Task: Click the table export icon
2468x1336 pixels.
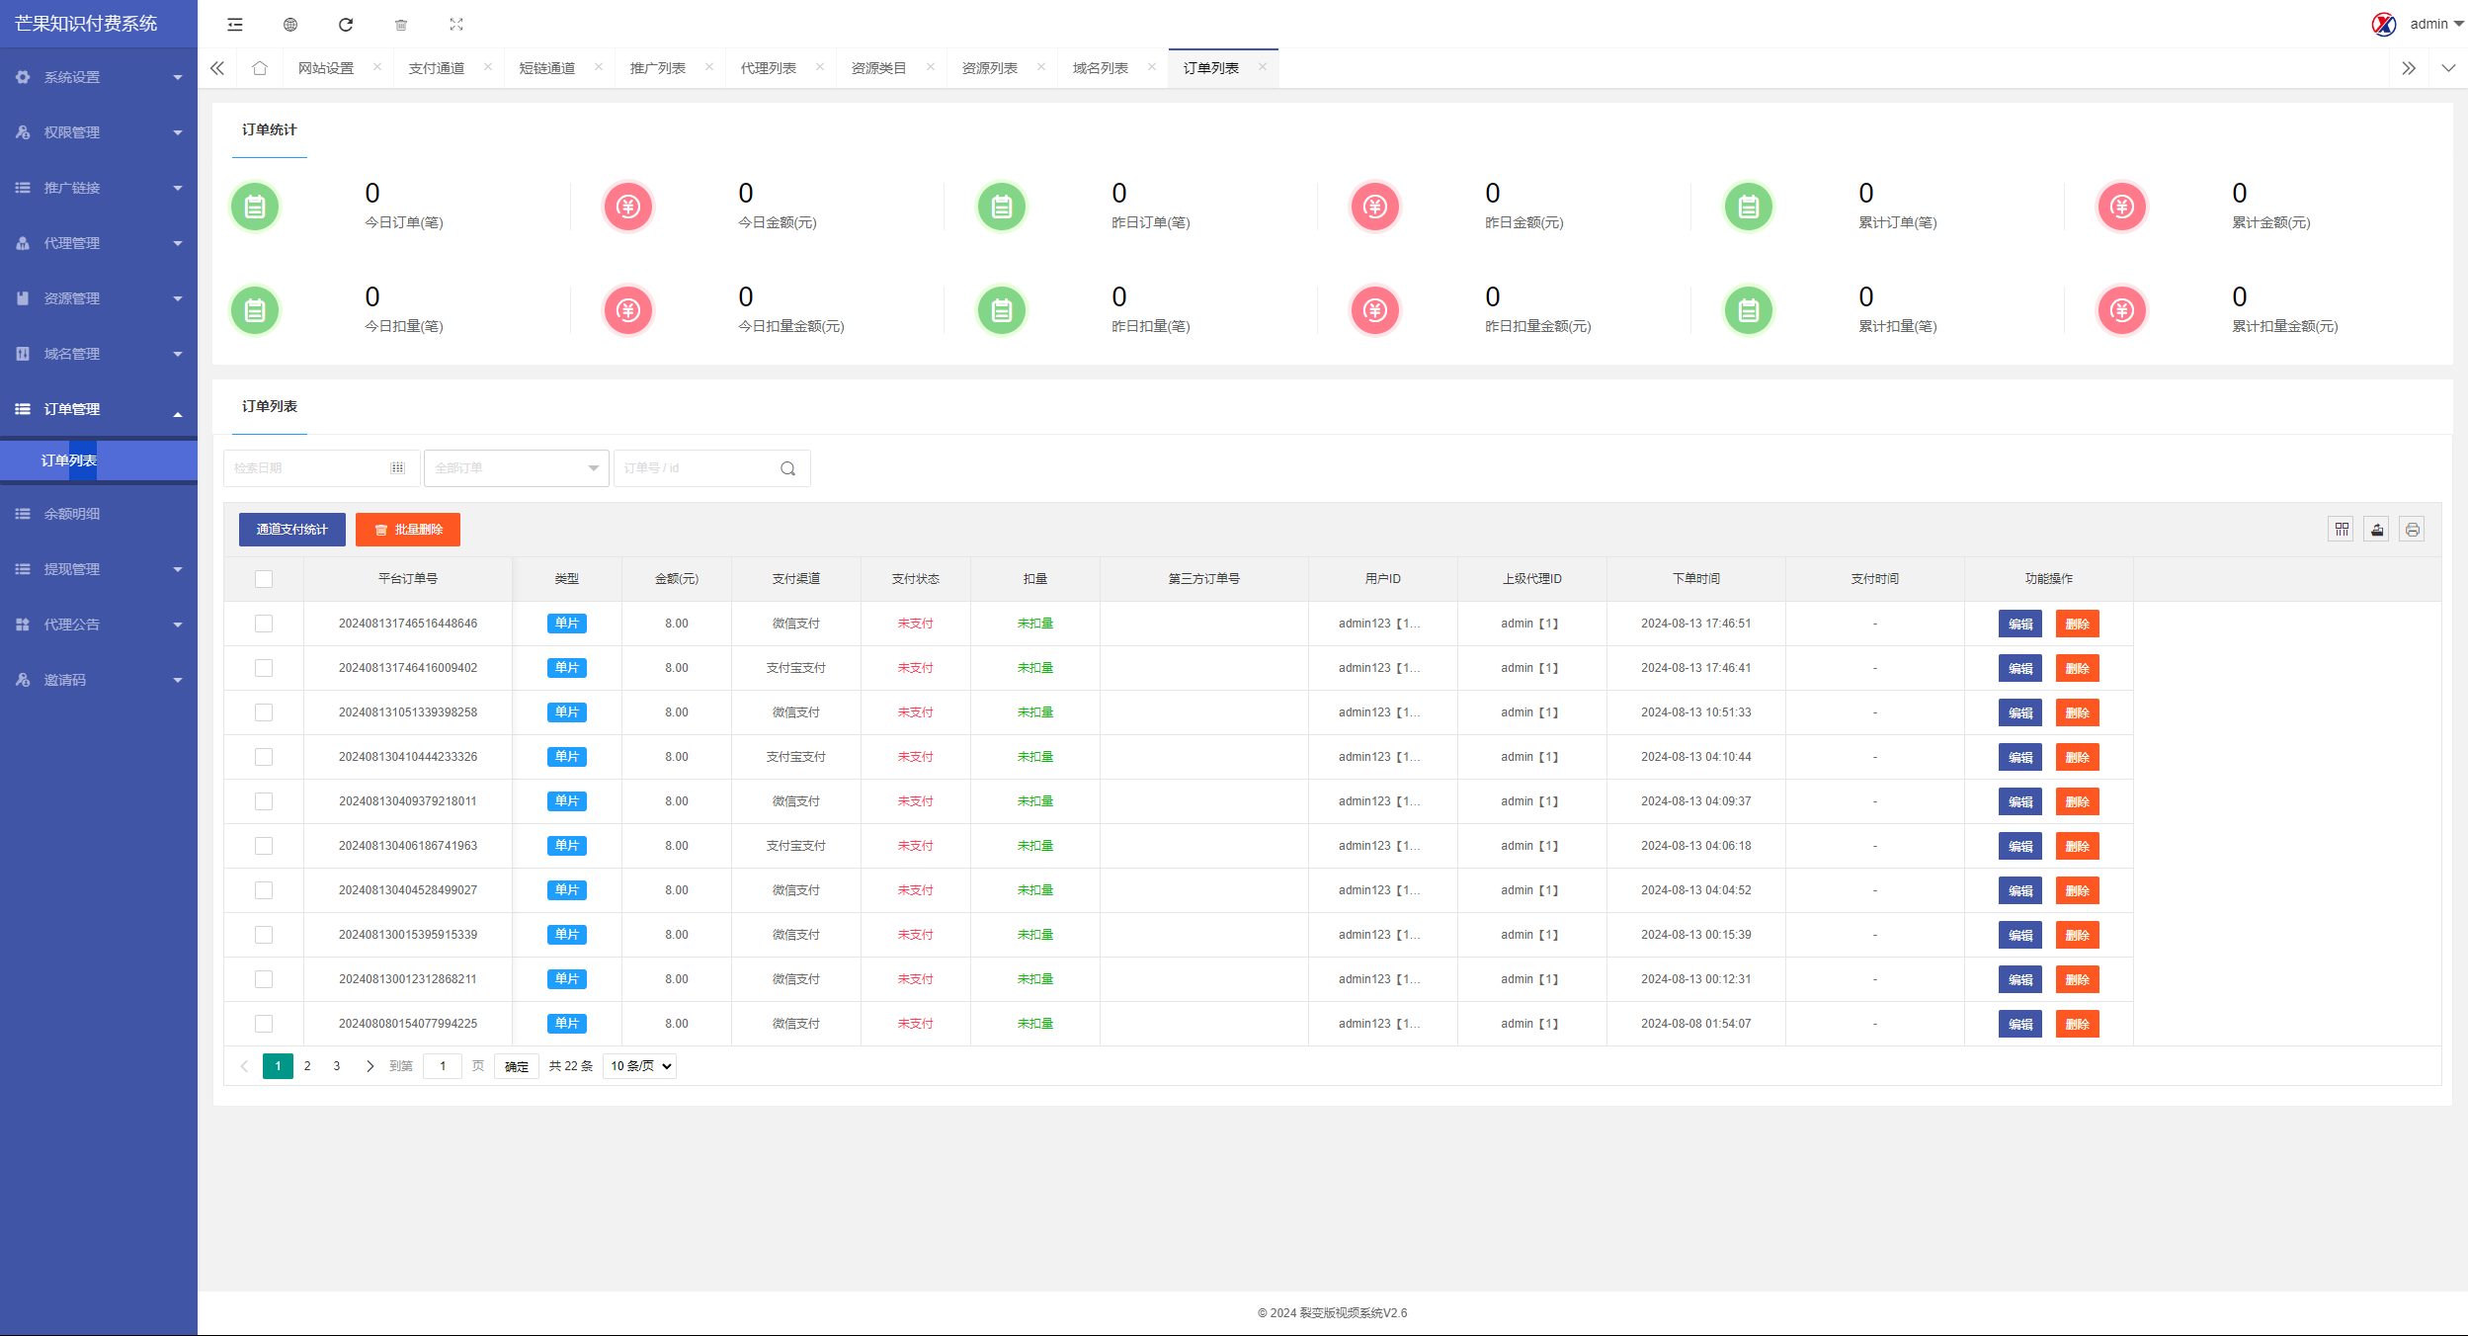Action: pos(2377,530)
